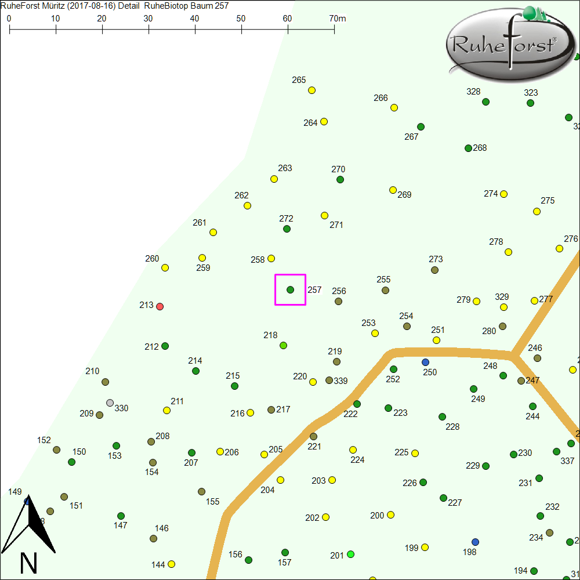The height and width of the screenshot is (580, 580).
Task: Select olive tree marker 256
Action: pyautogui.click(x=338, y=302)
